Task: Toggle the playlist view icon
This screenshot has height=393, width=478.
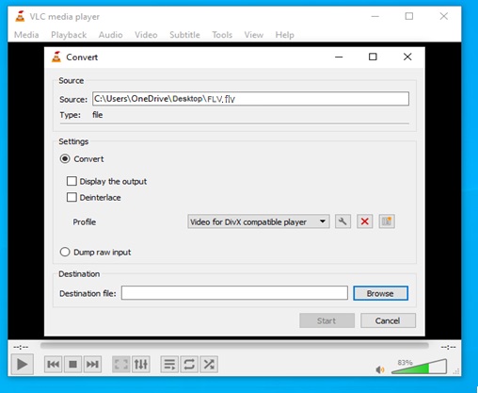Action: tap(169, 364)
